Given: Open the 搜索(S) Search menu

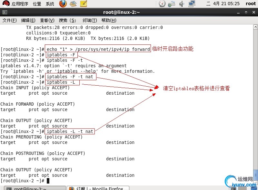Looking at the screenshot, I should 67,20.
